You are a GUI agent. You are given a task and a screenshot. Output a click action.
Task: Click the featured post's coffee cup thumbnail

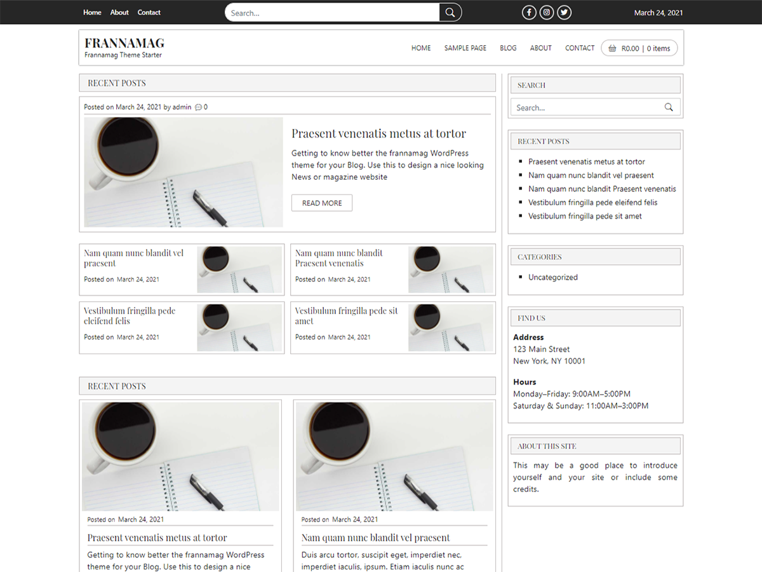click(x=183, y=172)
